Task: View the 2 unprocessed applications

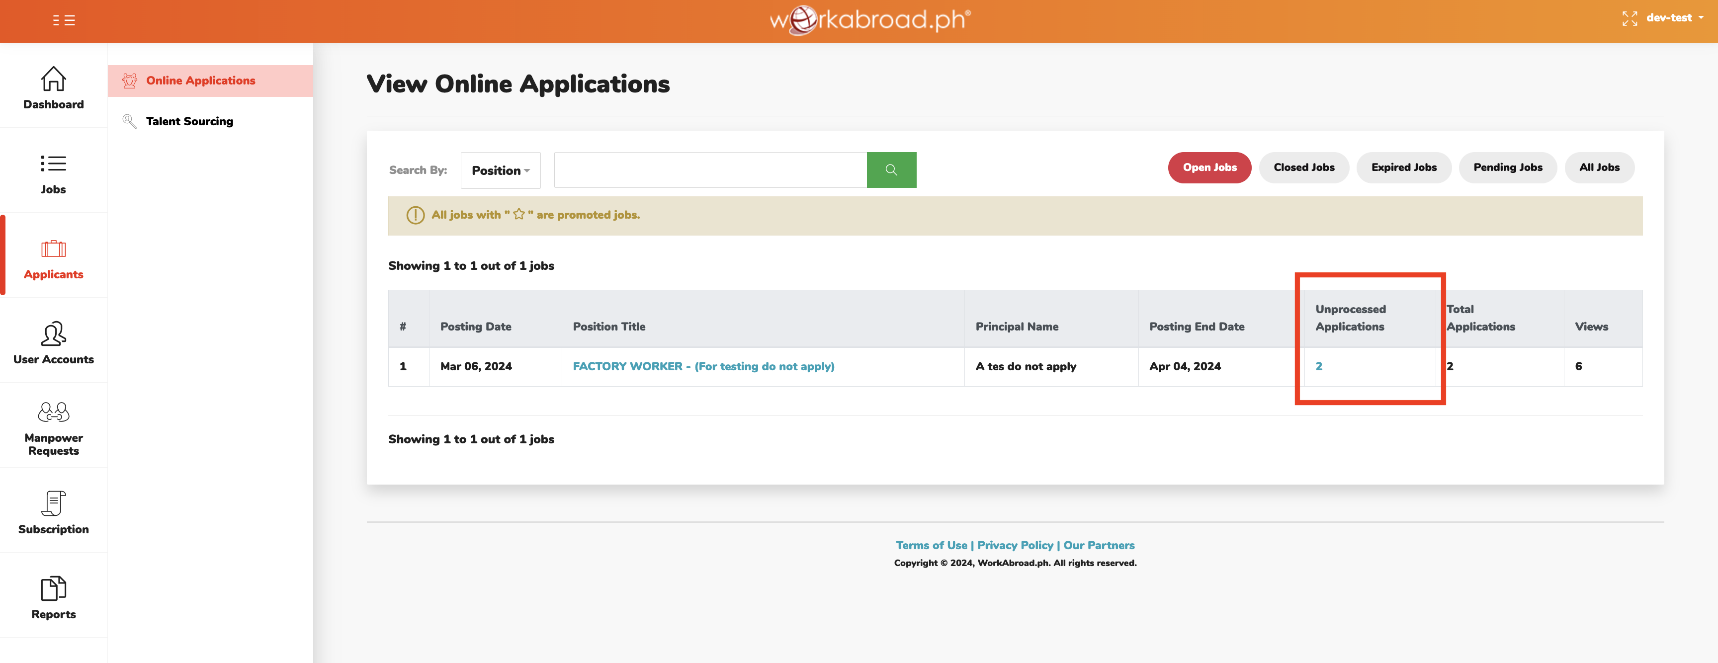Action: pos(1318,366)
